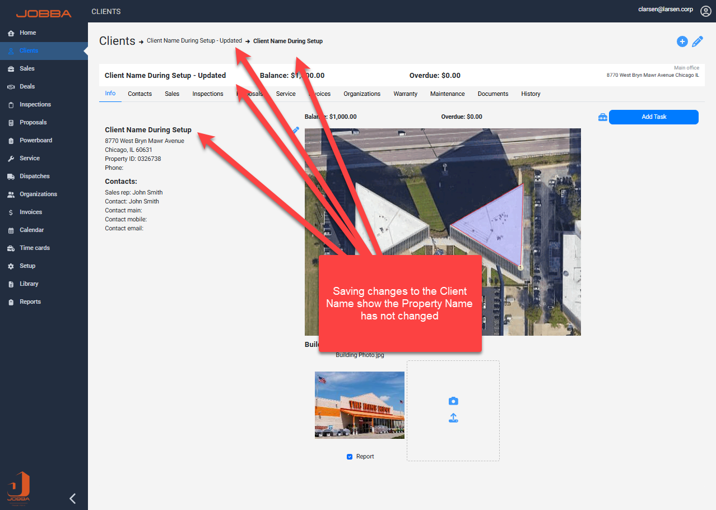Open the user account profile icon
This screenshot has height=510, width=716.
705,11
